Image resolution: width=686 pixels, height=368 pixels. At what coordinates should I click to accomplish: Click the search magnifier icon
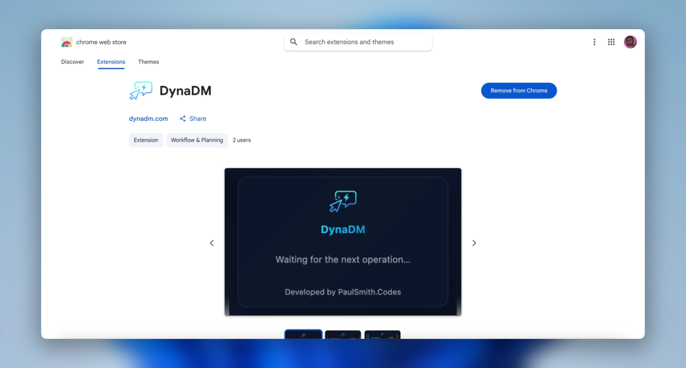(x=293, y=42)
